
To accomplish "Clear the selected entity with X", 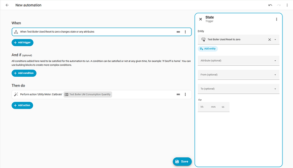I will pos(270,39).
